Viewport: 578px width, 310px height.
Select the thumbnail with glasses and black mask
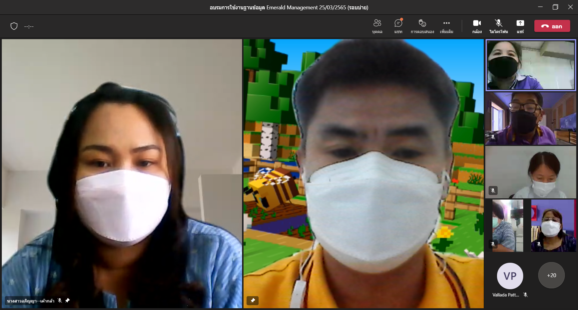pyautogui.click(x=530, y=119)
